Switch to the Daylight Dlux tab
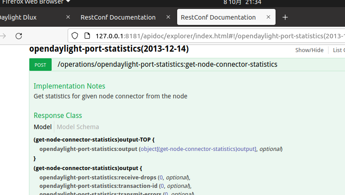 click(27, 17)
